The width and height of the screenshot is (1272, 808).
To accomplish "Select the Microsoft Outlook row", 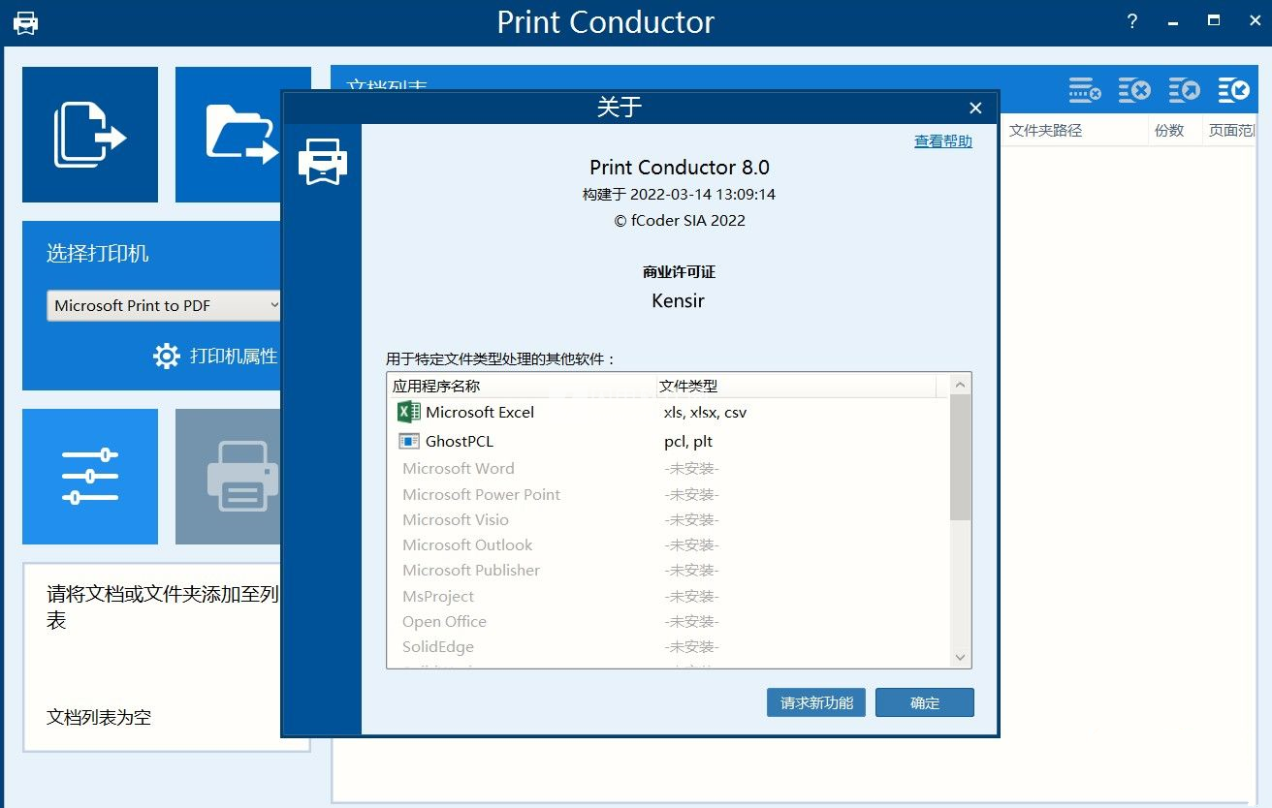I will [x=668, y=544].
